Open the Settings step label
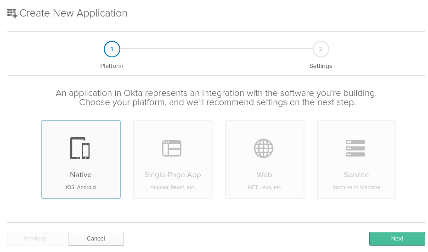428x252 pixels. coord(321,66)
